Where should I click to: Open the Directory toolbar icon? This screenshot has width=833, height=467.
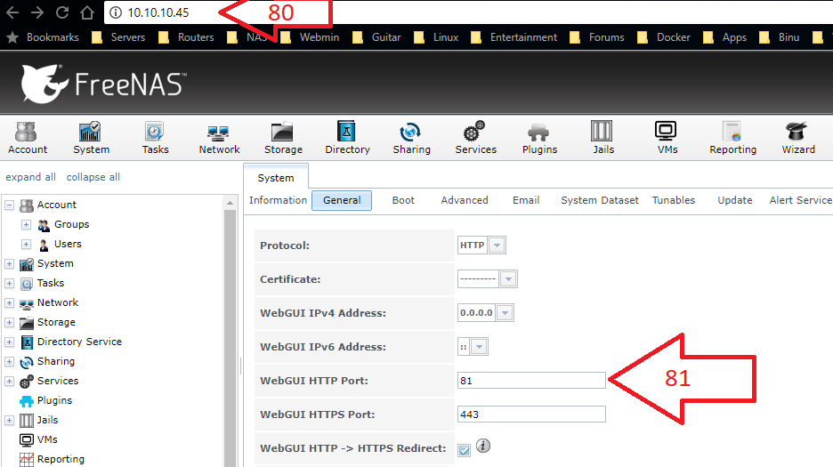[347, 138]
